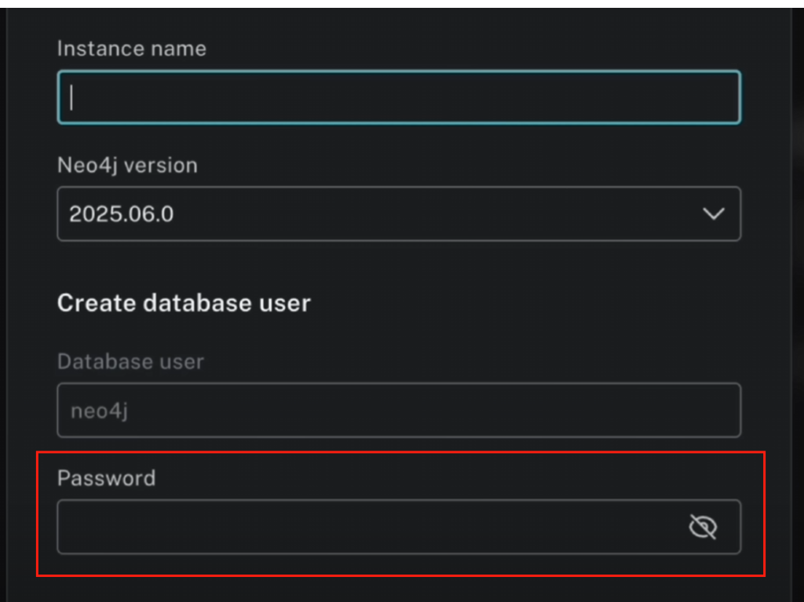Select the Database user field

click(x=398, y=410)
